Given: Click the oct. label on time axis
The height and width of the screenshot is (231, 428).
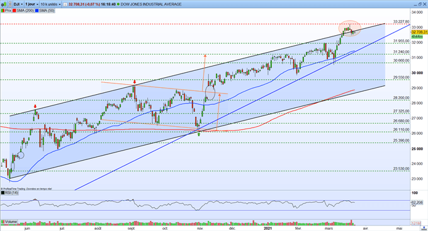Looking at the screenshot, I should point(165,228).
